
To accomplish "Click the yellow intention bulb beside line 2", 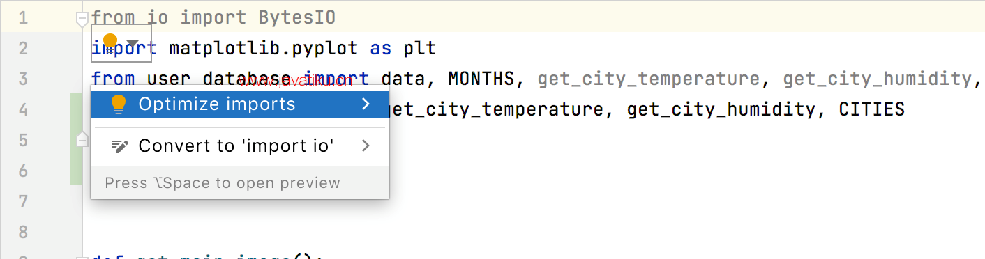I will pyautogui.click(x=110, y=42).
